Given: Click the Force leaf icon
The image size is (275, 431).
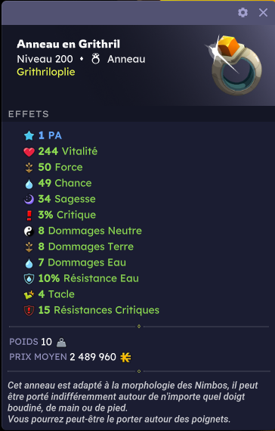Looking at the screenshot, I should (x=29, y=167).
